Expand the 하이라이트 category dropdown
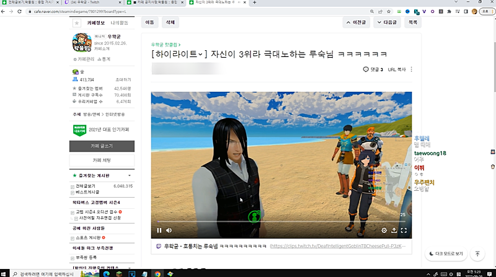496x277 pixels. click(x=201, y=55)
